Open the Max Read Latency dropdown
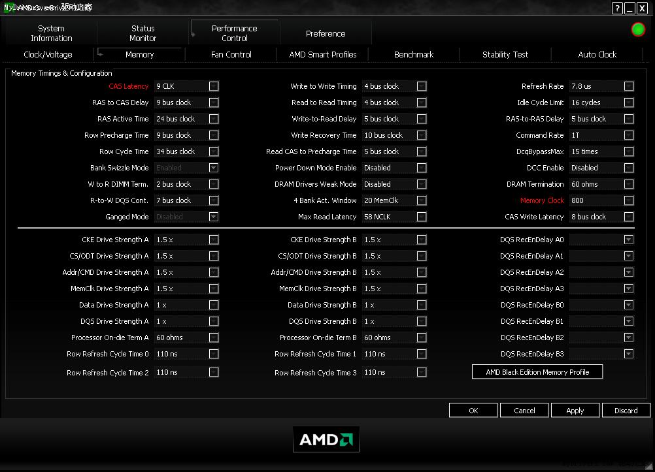Image resolution: width=655 pixels, height=472 pixels. [422, 217]
